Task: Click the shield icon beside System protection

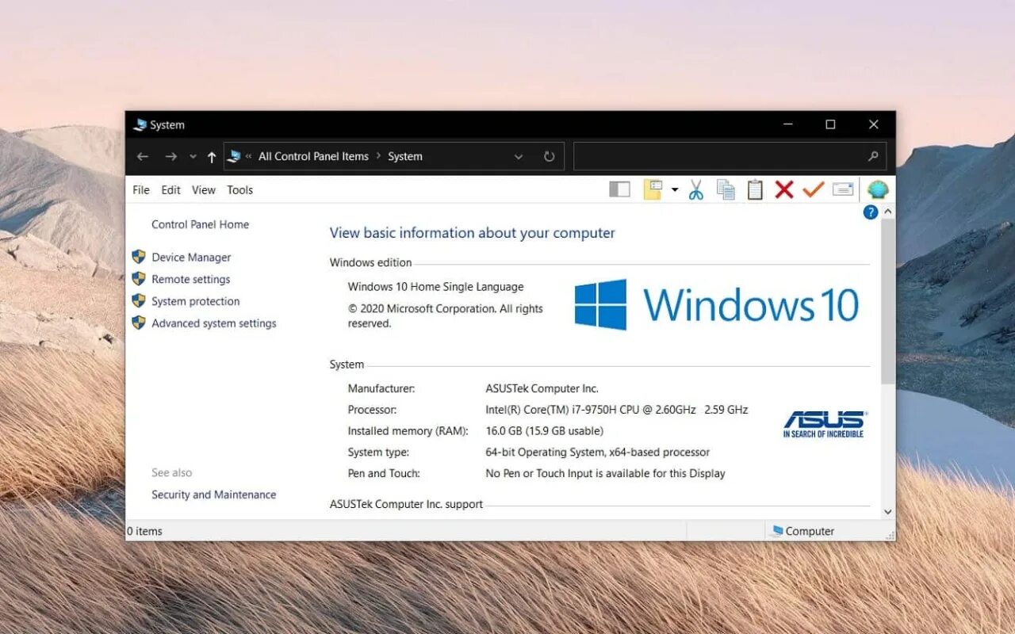Action: pos(139,301)
